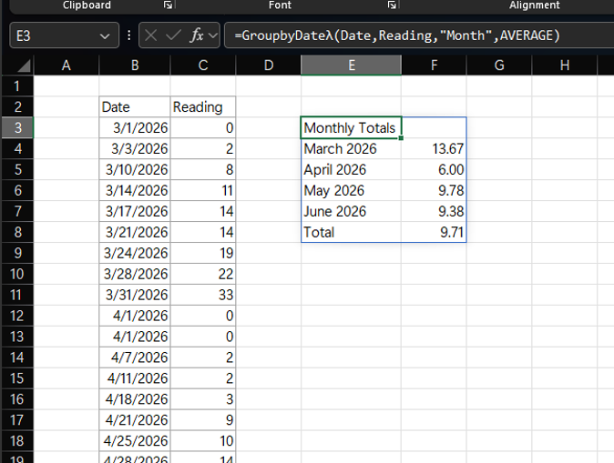Select the date cell 3/1/2026
The height and width of the screenshot is (463, 614).
[135, 127]
